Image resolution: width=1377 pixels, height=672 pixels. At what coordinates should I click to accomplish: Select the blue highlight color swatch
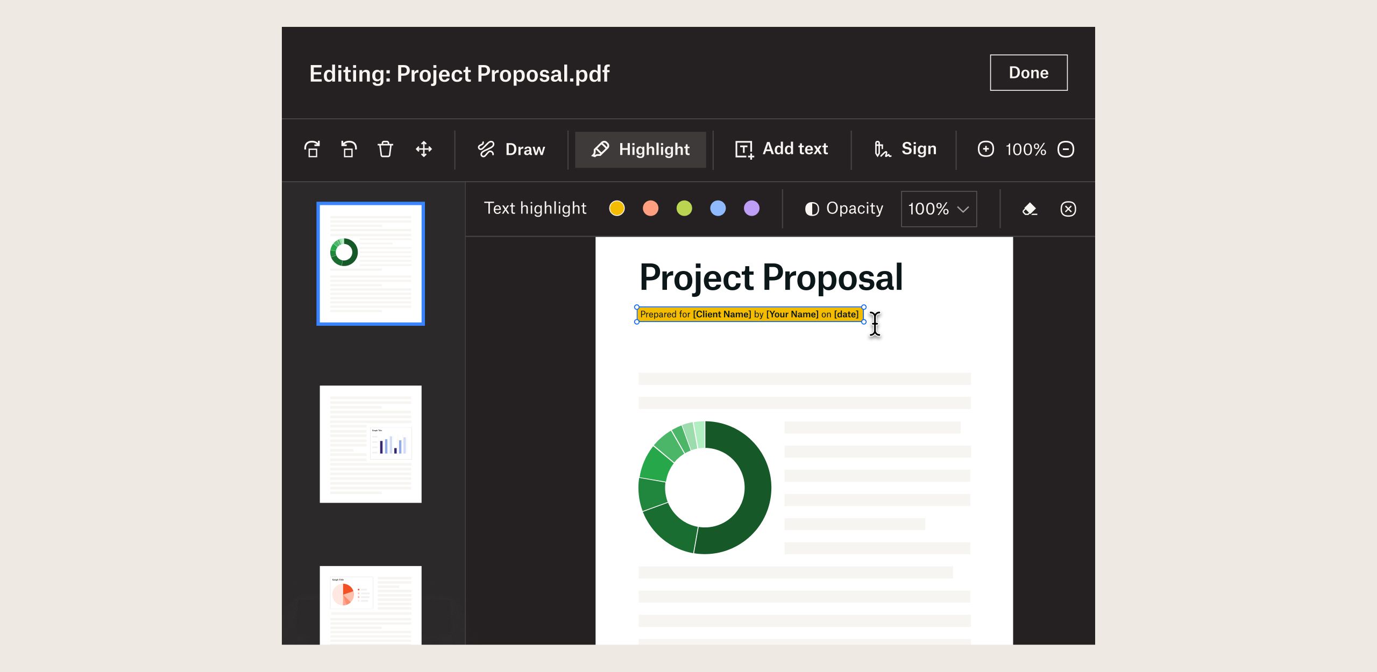720,209
